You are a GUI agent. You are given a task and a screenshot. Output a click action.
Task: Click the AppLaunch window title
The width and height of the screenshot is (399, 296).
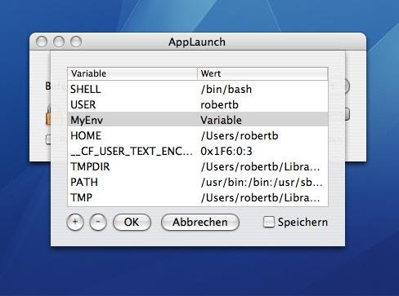click(197, 42)
